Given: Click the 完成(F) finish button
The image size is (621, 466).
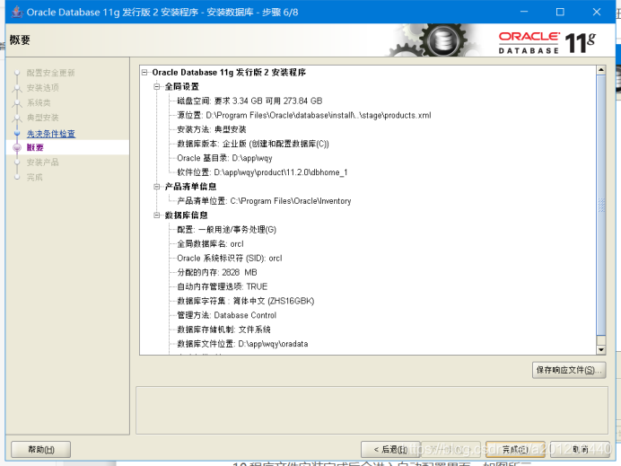Looking at the screenshot, I should click(515, 449).
